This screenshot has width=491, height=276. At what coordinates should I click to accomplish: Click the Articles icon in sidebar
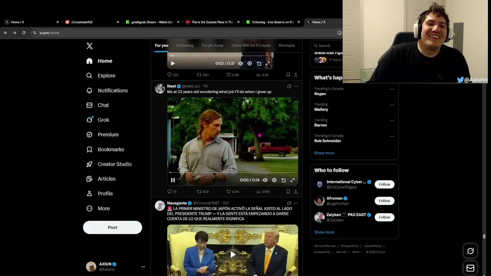(x=89, y=179)
